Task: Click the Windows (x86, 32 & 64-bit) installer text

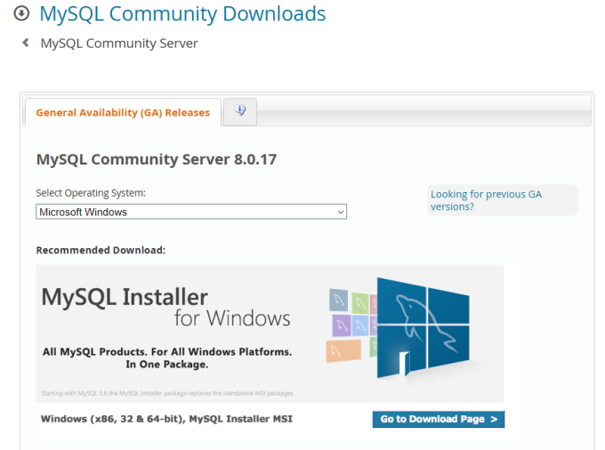Action: pyautogui.click(x=166, y=419)
